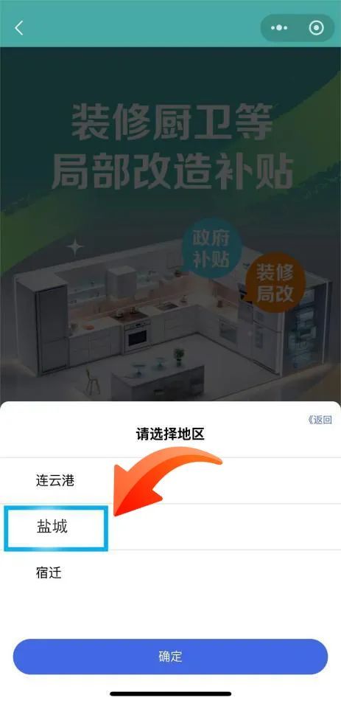Tap the back chevron in header
This screenshot has height=703, width=341.
pos(19,28)
